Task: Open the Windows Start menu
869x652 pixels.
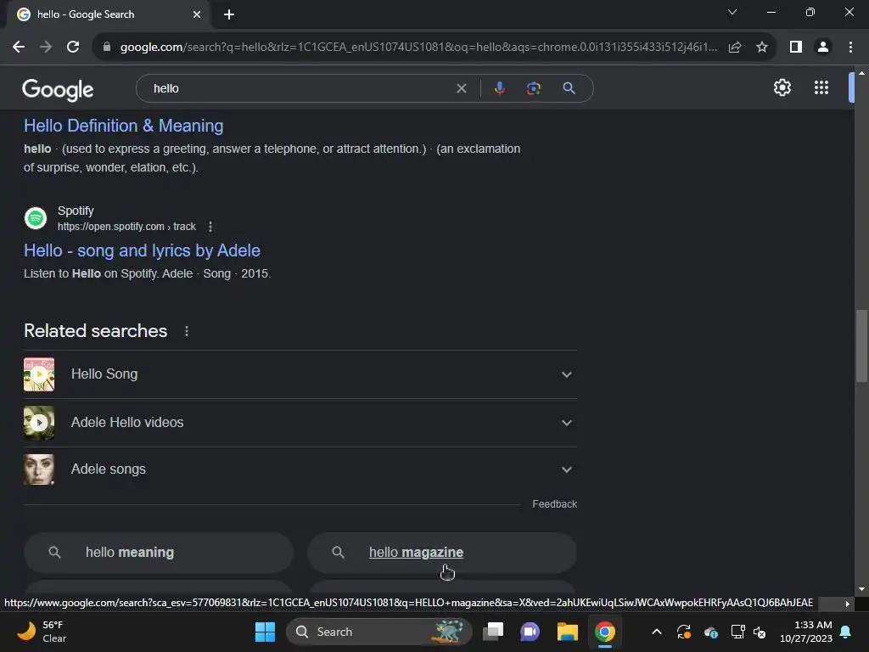Action: pyautogui.click(x=265, y=632)
